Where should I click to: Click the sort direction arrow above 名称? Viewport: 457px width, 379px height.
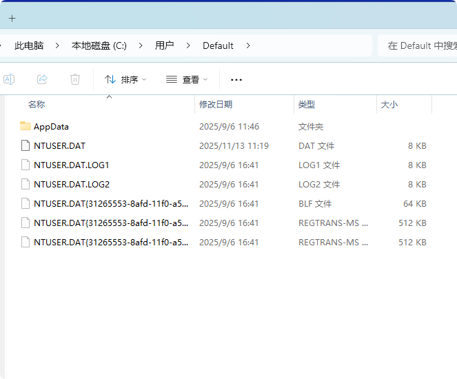(x=110, y=96)
